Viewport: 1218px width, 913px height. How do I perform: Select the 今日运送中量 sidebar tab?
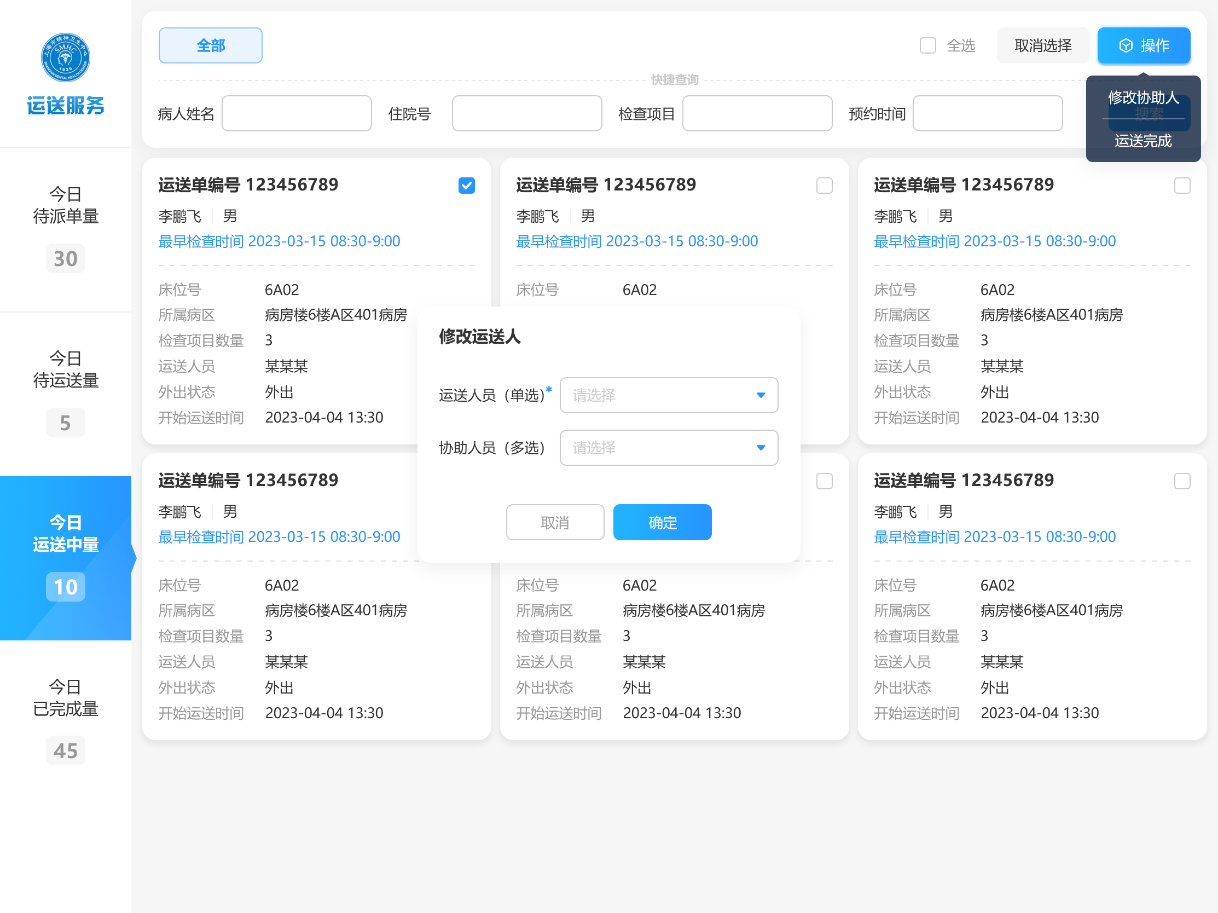(x=66, y=558)
